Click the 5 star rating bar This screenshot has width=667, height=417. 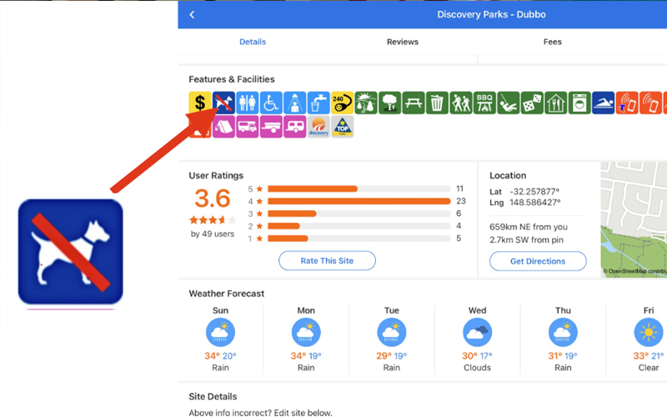pos(359,189)
